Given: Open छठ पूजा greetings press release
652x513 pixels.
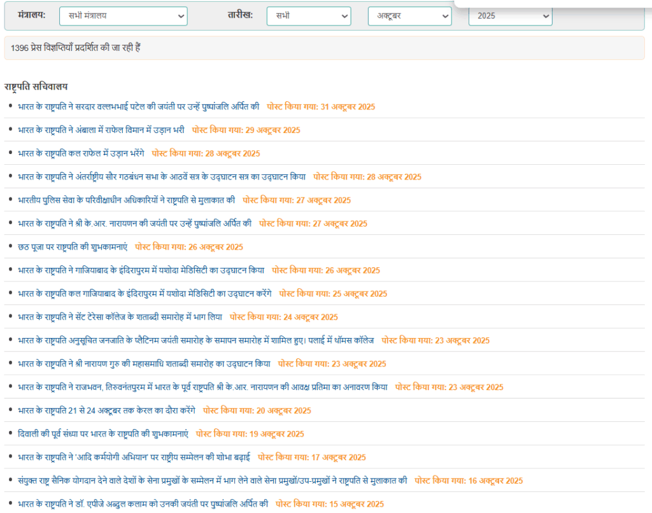Looking at the screenshot, I should 73,247.
